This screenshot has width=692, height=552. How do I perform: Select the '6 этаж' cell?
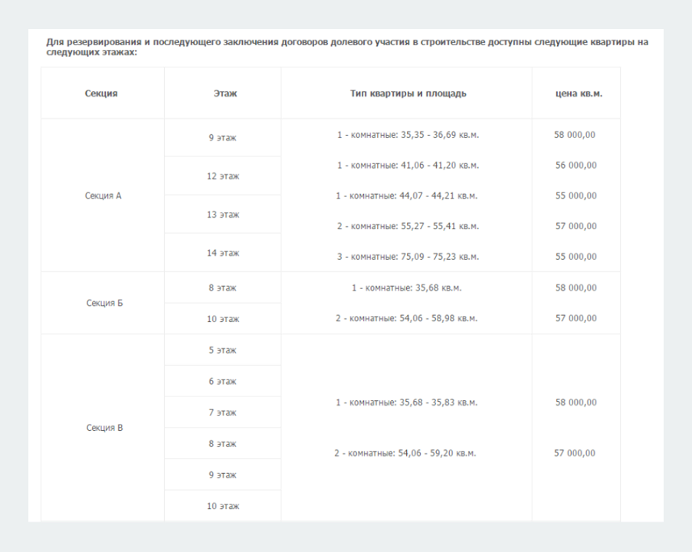(222, 381)
